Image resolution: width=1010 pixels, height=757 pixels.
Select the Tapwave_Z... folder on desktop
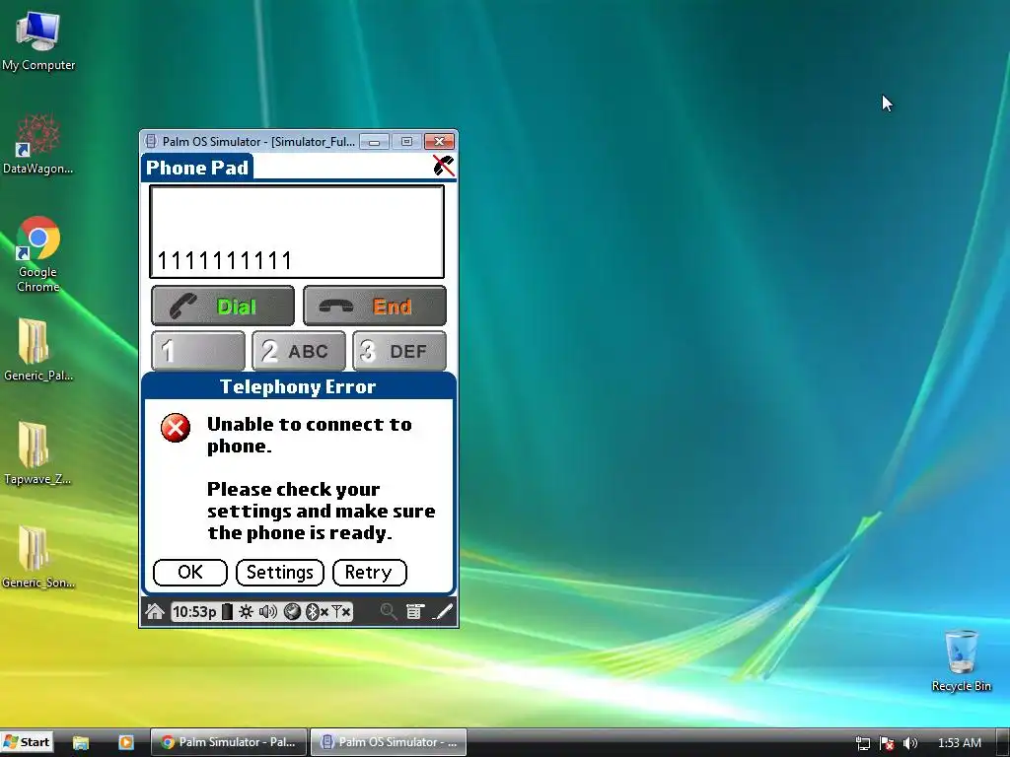tap(37, 453)
